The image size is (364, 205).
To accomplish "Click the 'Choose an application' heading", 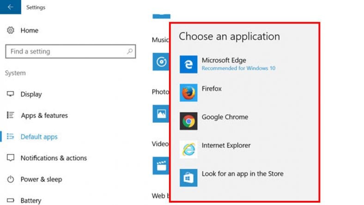I will [230, 37].
